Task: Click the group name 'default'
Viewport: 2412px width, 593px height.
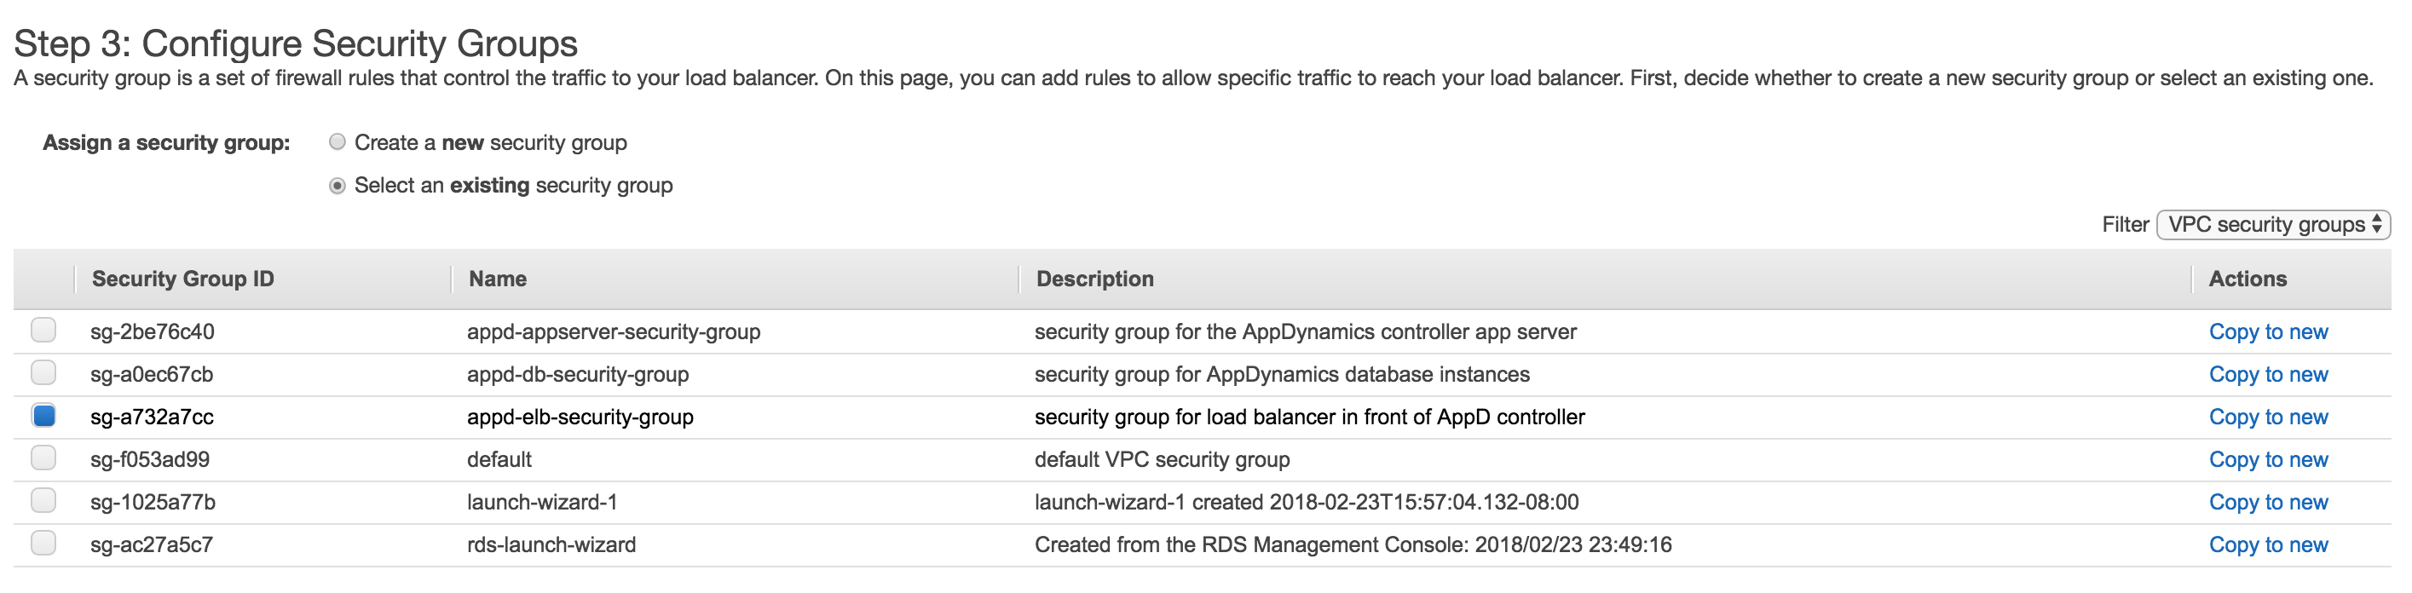Action: 499,459
